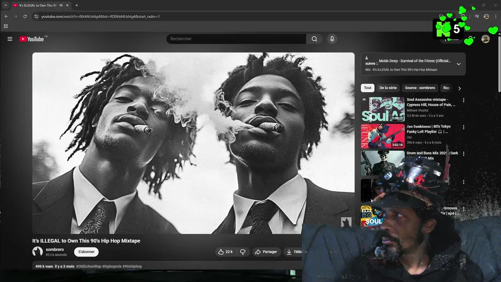The image size is (501, 282).
Task: Open the sombrero channel avatar
Action: [x=38, y=252]
